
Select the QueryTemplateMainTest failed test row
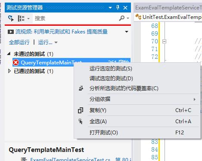click(71, 62)
